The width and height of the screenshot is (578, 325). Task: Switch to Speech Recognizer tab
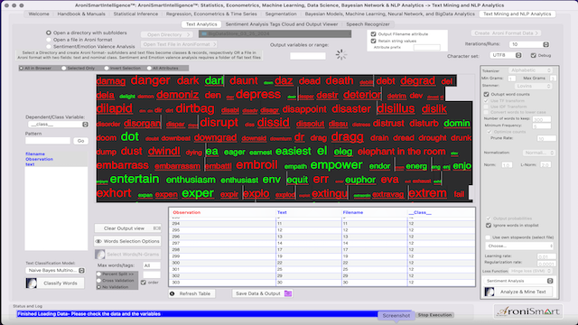(368, 24)
